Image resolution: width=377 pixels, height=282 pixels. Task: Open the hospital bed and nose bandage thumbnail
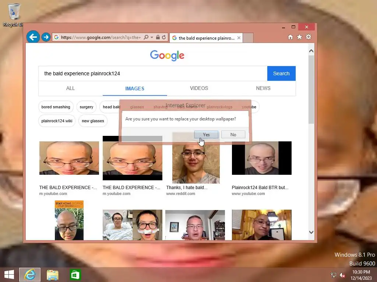tap(133, 225)
